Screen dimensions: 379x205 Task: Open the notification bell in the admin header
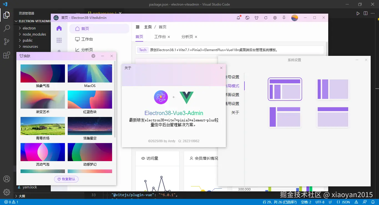238,17
